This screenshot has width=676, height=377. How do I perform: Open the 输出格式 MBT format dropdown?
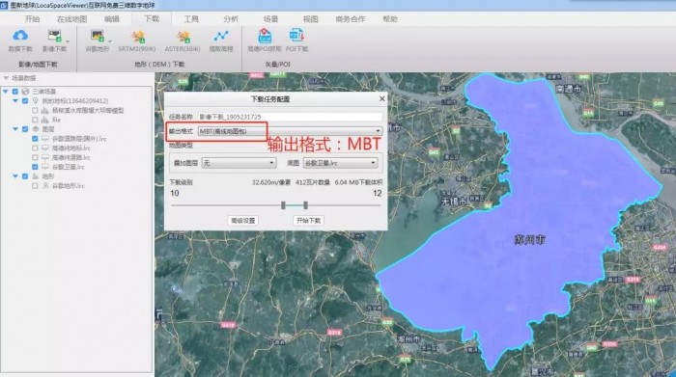290,131
